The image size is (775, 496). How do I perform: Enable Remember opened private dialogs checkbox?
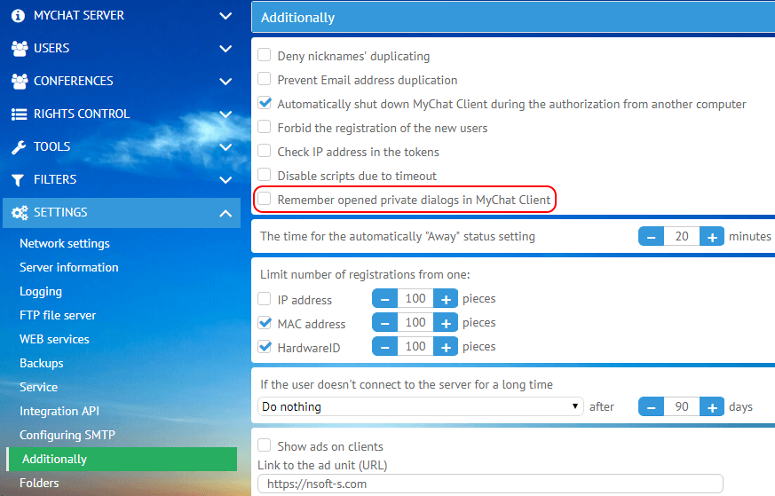pos(265,200)
